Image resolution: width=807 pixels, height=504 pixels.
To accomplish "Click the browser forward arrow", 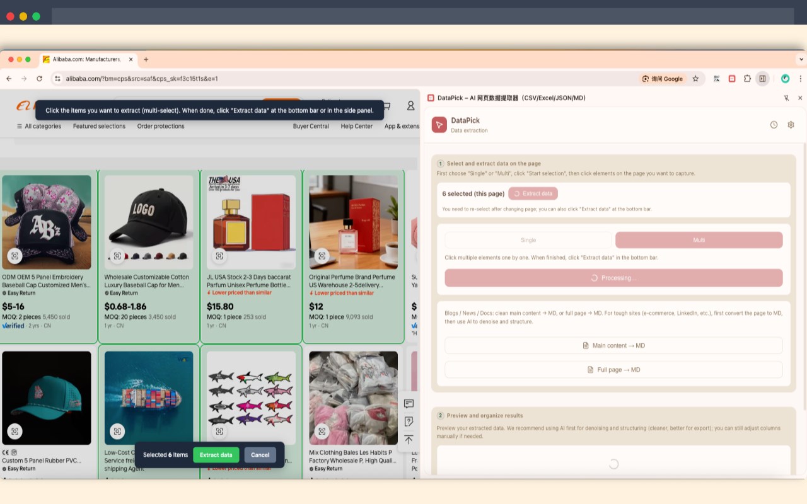I will pos(24,79).
